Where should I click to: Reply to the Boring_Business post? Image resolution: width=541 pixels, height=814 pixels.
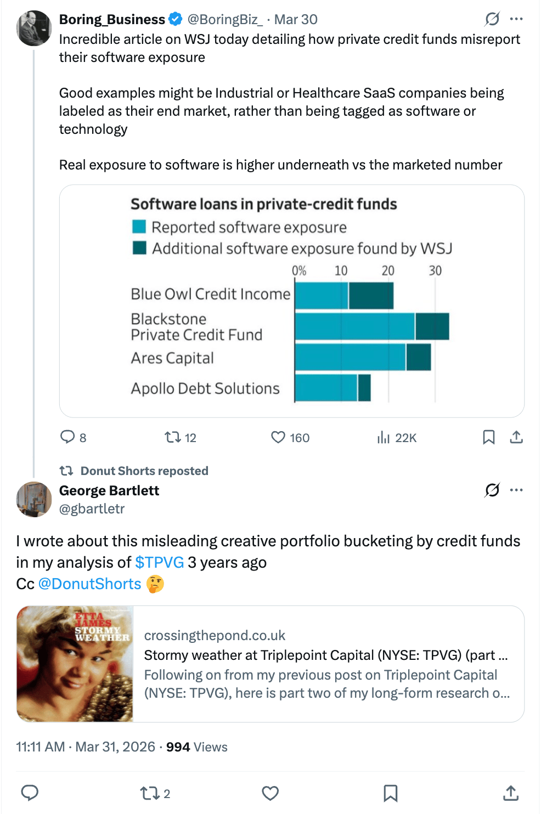click(67, 437)
